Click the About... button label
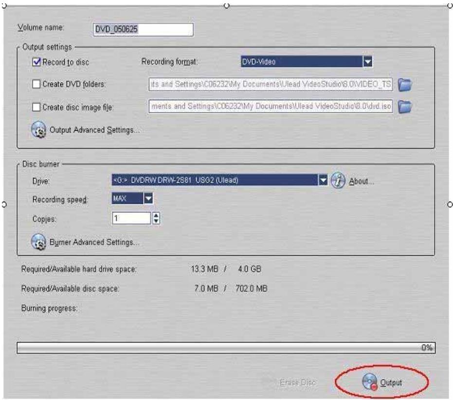The width and height of the screenshot is (453, 400). coord(362,181)
